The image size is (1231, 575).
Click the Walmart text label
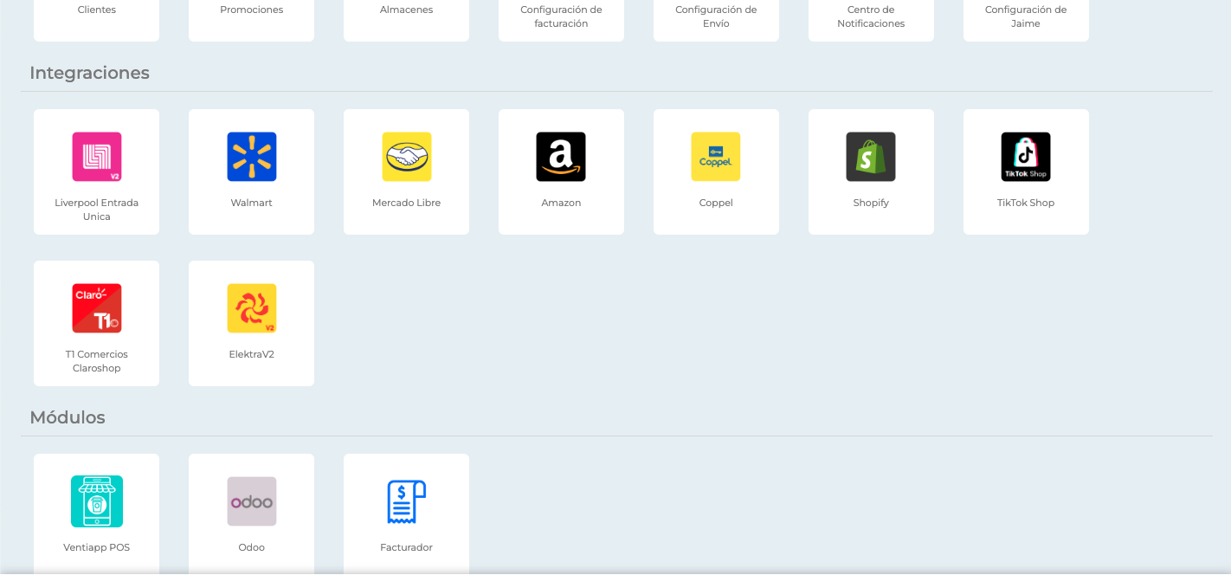pyautogui.click(x=251, y=203)
